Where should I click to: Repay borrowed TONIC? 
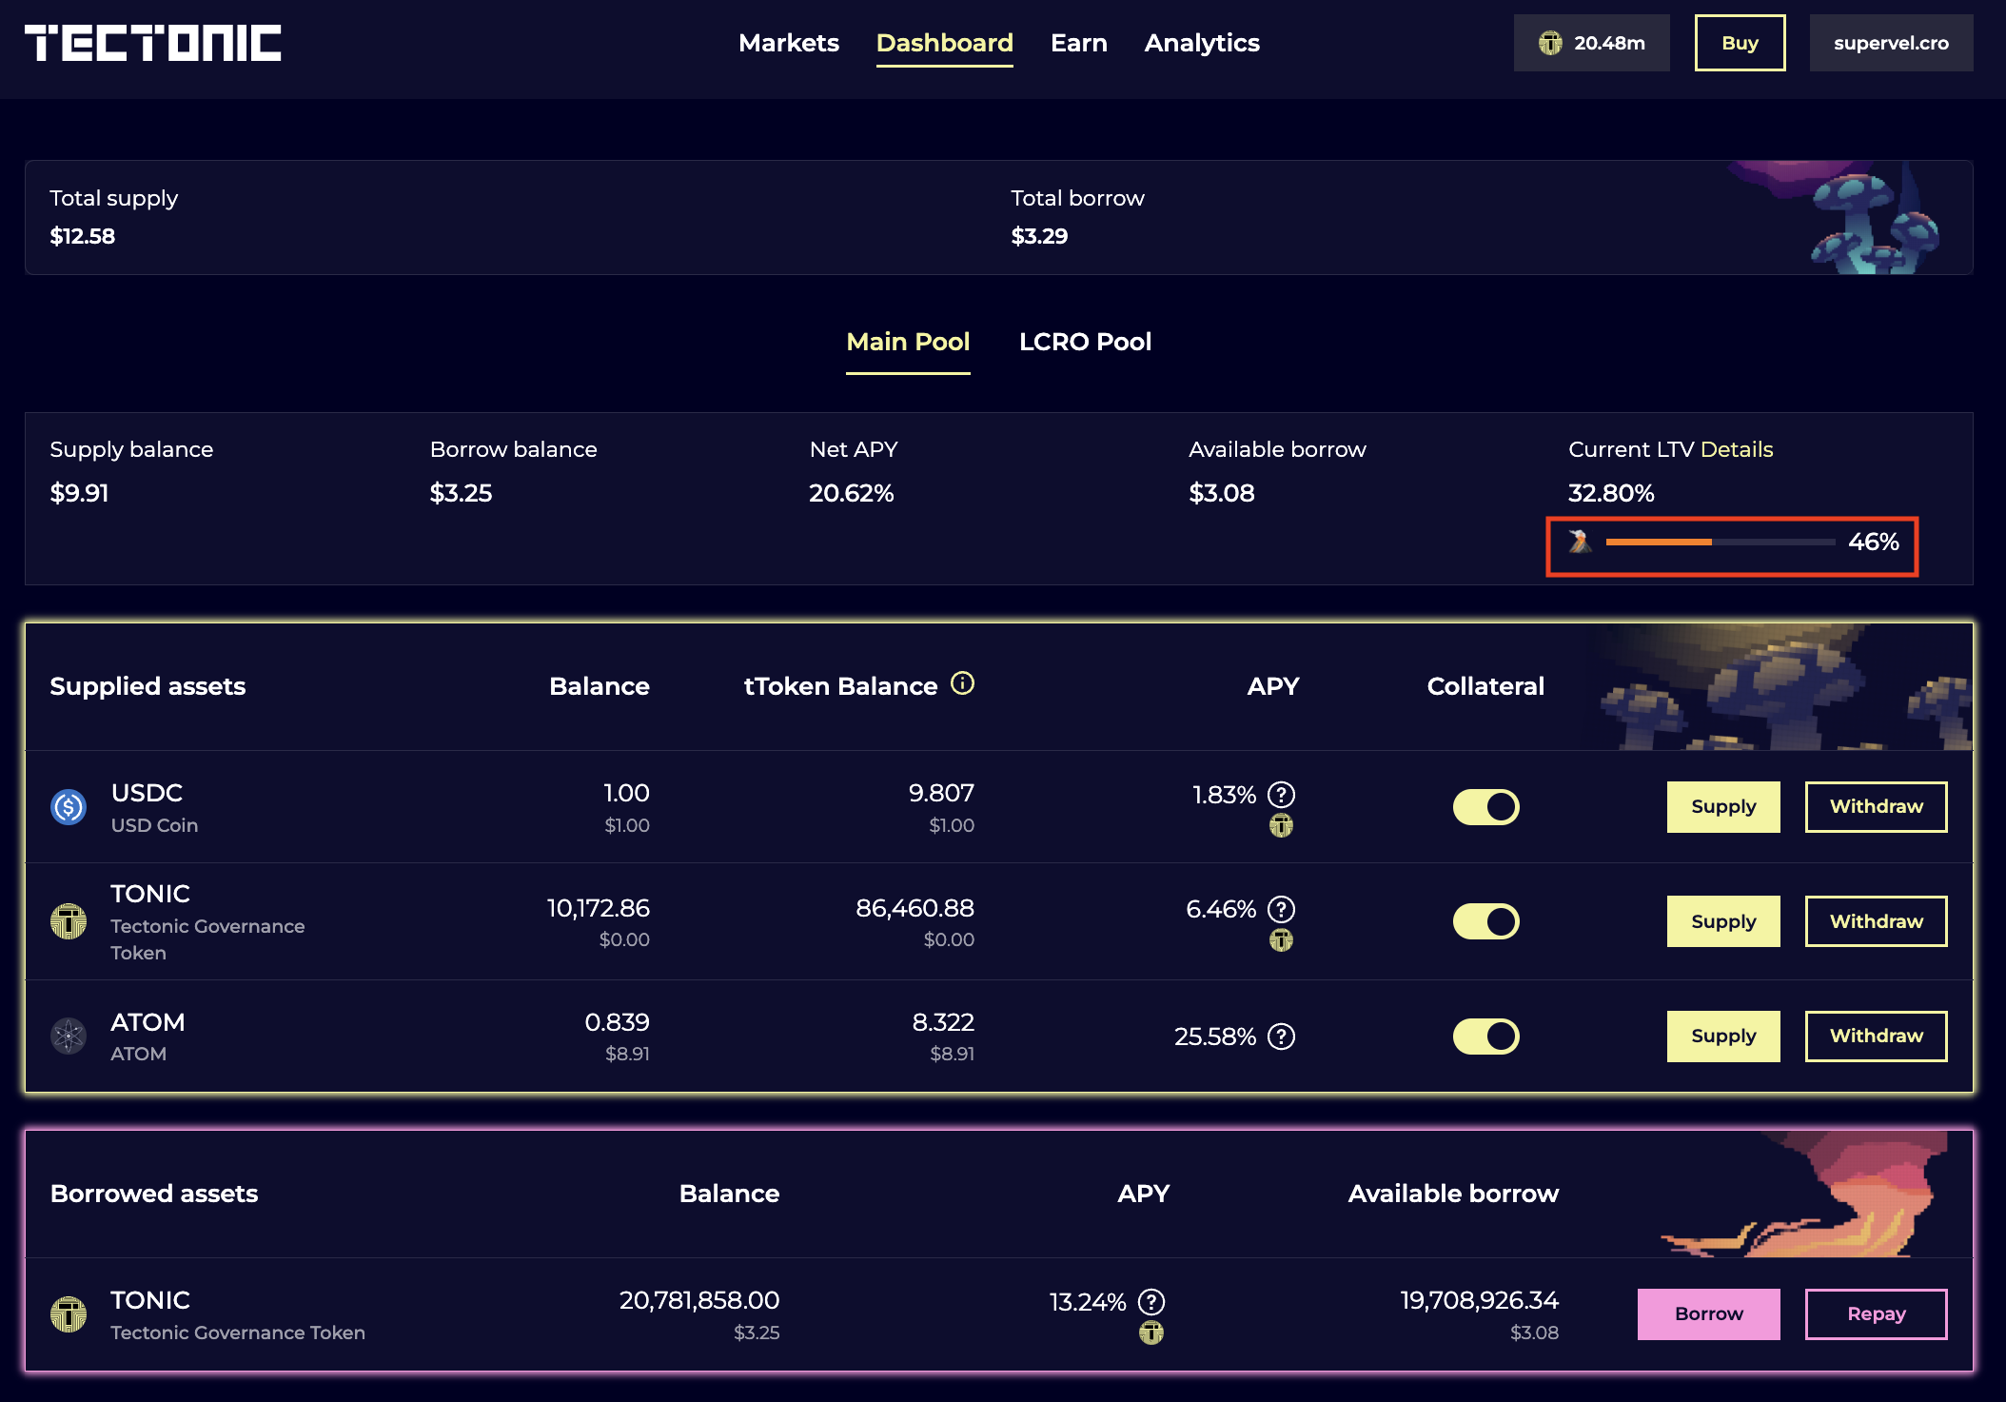point(1876,1314)
